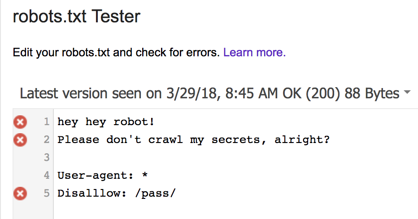Open the Learn more link
The image size is (418, 219).
pyautogui.click(x=254, y=53)
